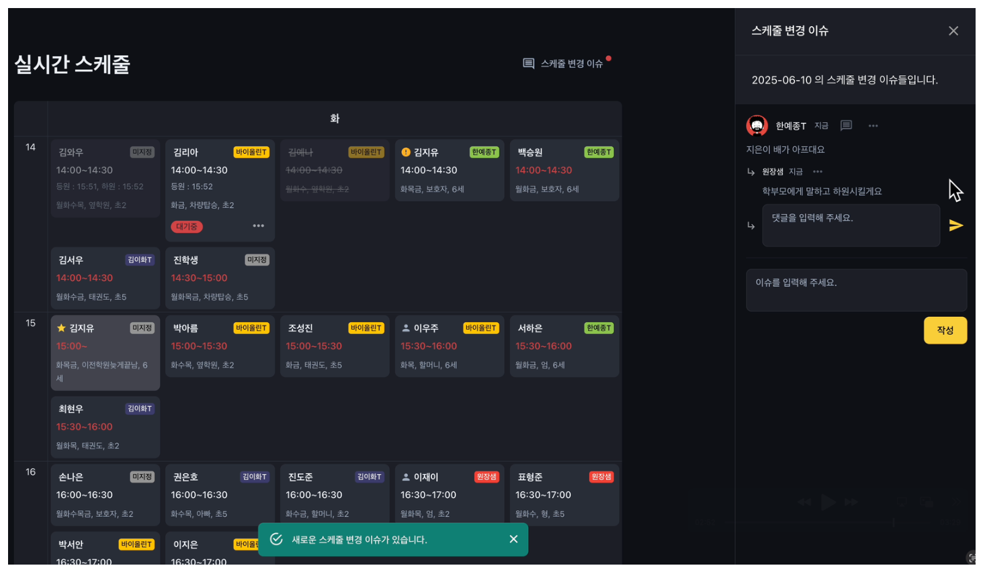Click the 실시간 스케줄 page title

tap(72, 64)
